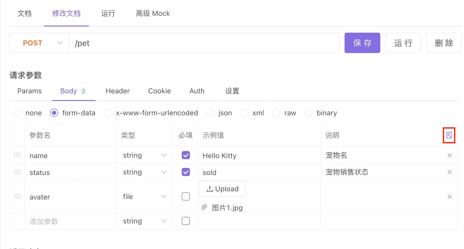Open type dropdown for name parameter
This screenshot has height=249, width=464.
pyautogui.click(x=164, y=155)
